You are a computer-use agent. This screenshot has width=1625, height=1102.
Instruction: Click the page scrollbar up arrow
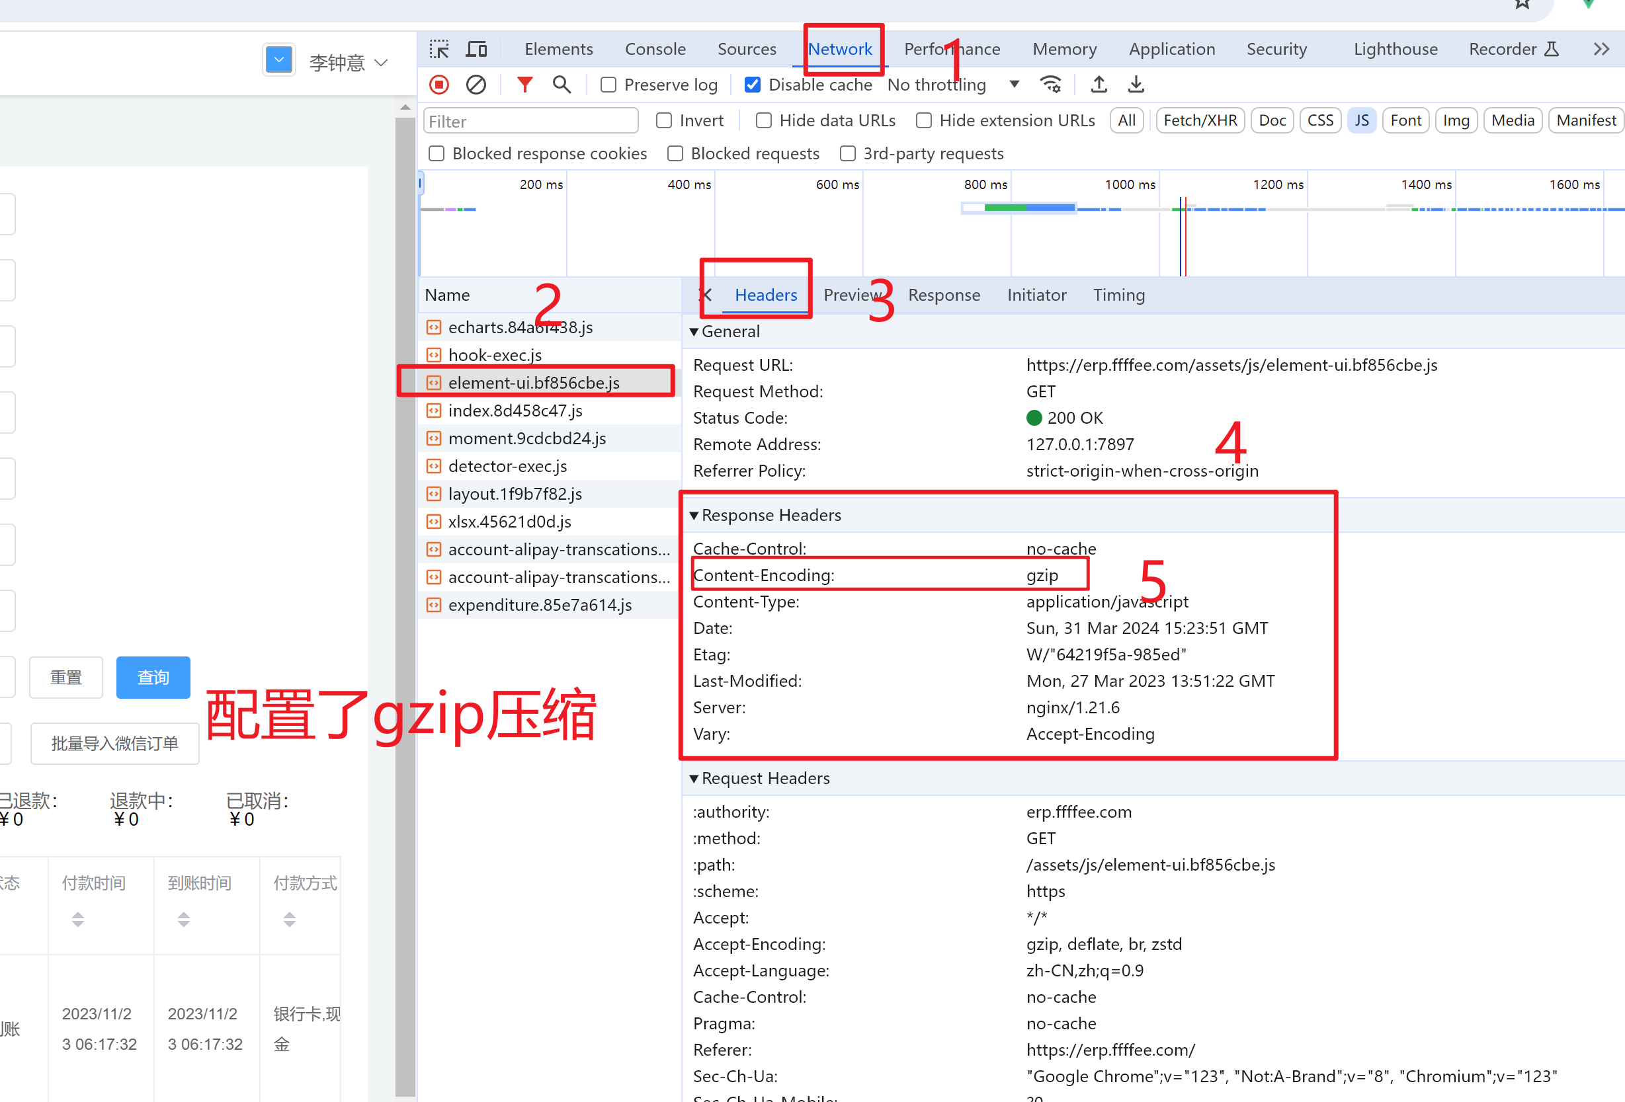coord(405,108)
